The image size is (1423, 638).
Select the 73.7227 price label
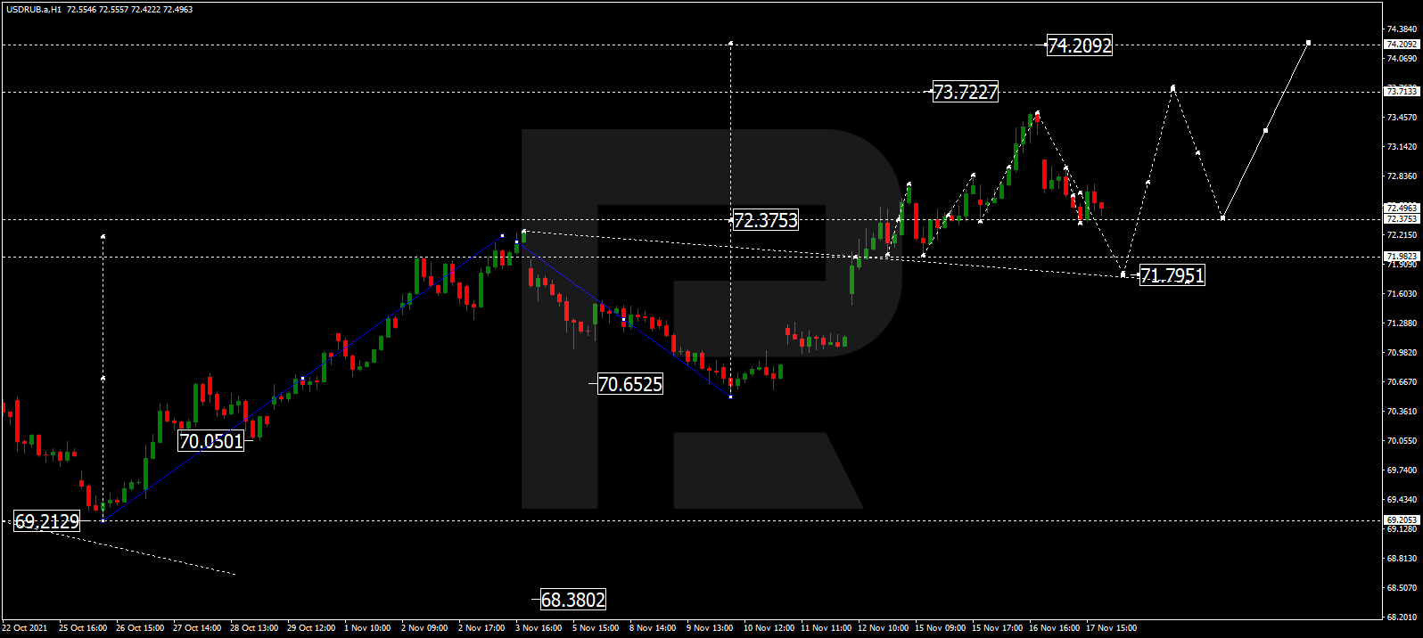[965, 92]
